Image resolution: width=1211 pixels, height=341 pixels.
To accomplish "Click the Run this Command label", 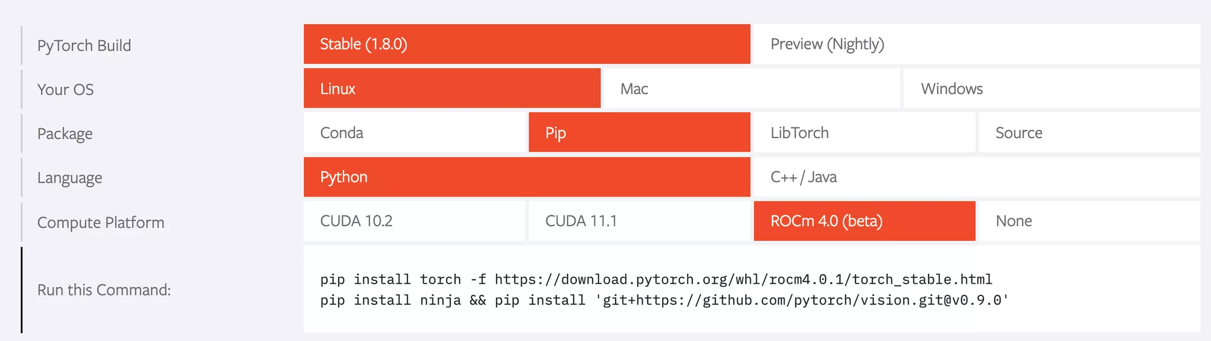I will pos(104,290).
